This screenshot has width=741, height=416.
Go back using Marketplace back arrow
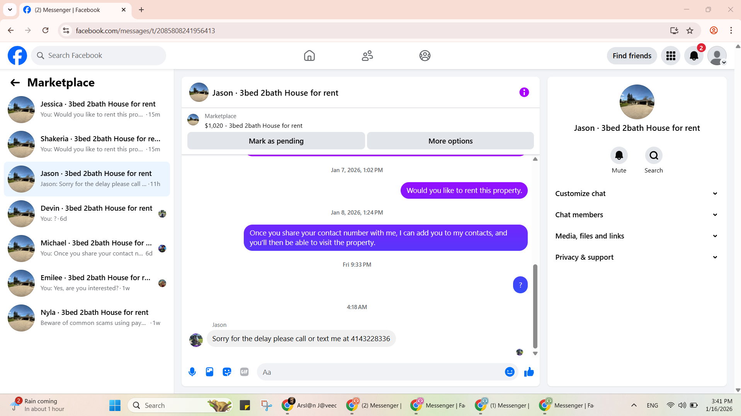pyautogui.click(x=15, y=83)
